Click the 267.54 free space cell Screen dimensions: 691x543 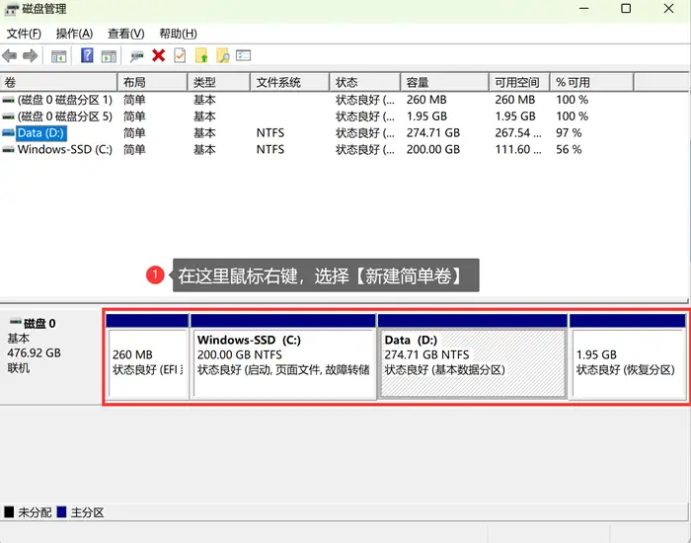[518, 133]
